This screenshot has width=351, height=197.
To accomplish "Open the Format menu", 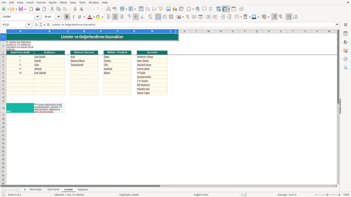I will pos(41,2).
